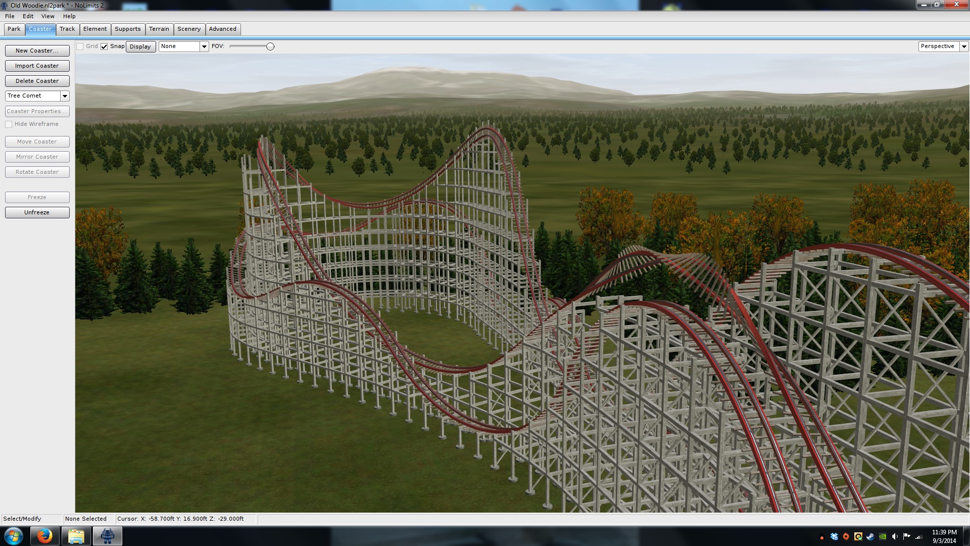The height and width of the screenshot is (546, 970).
Task: Enable the Grid checkbox
Action: tap(80, 47)
